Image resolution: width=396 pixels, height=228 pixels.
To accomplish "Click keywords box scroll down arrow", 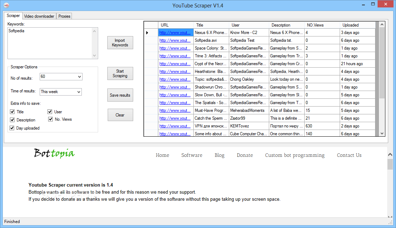I will (95, 56).
